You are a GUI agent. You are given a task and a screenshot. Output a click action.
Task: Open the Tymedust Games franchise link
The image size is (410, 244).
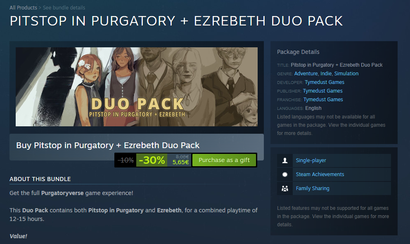pyautogui.click(x=323, y=99)
